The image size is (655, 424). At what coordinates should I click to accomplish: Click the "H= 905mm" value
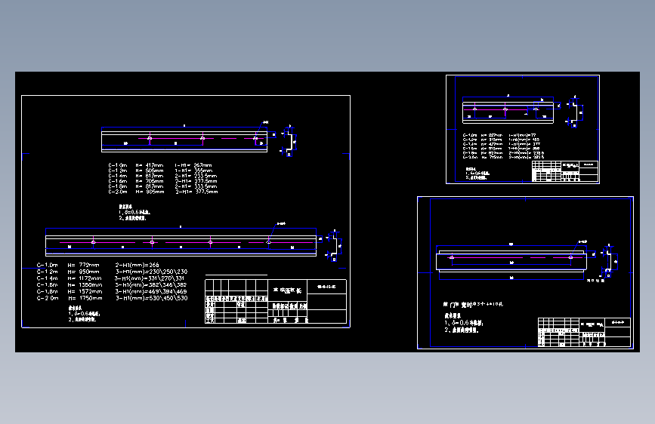click(150, 192)
